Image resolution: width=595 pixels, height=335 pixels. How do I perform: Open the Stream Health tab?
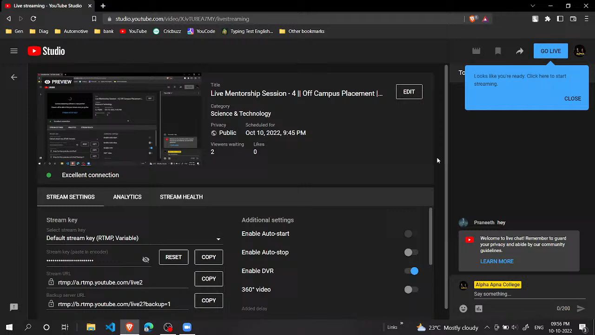click(181, 197)
